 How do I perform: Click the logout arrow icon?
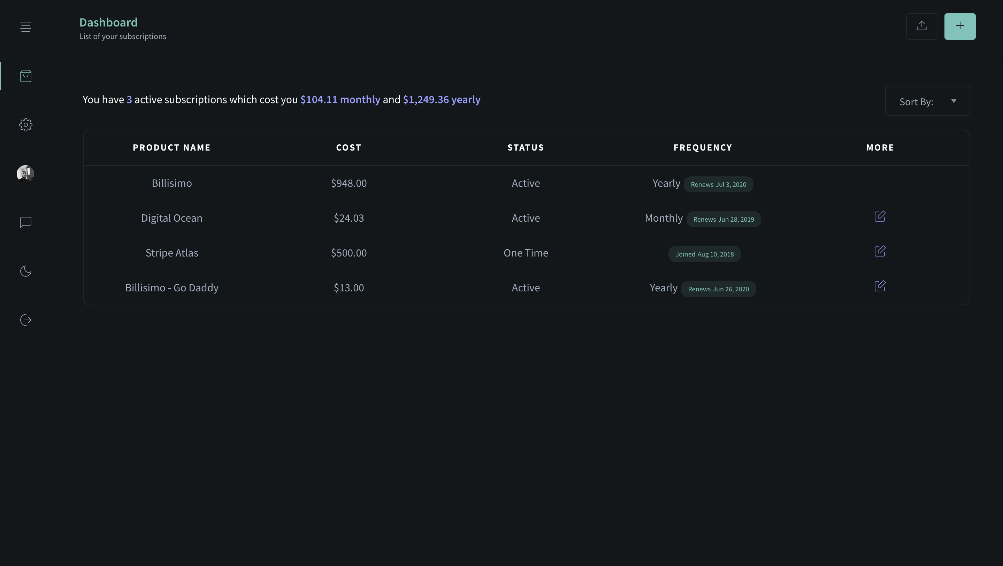tap(26, 320)
